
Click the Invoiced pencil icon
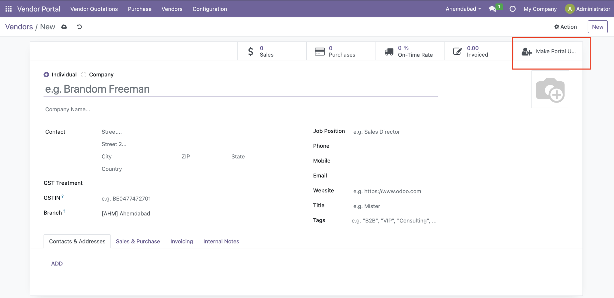click(458, 51)
